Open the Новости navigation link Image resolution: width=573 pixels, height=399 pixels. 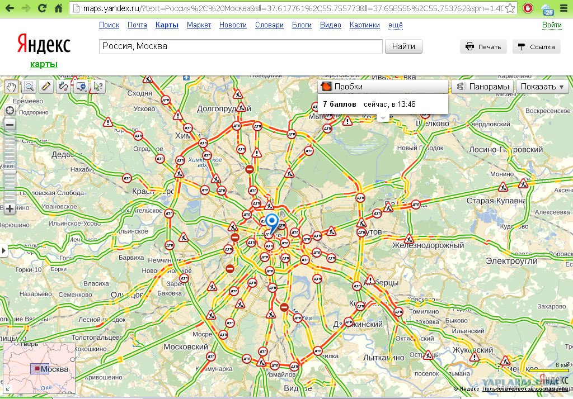[x=233, y=25]
